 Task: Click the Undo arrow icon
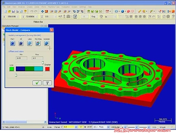[x=32, y=11]
